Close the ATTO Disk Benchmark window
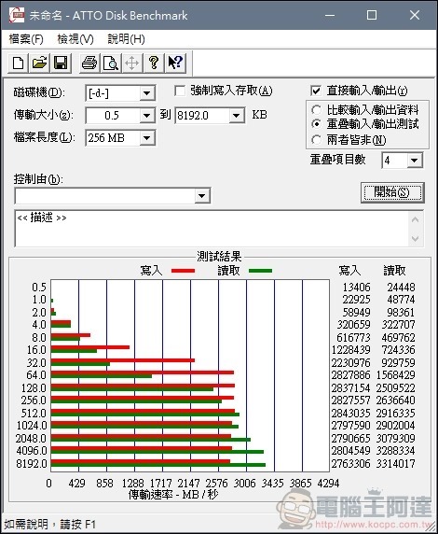Image resolution: width=438 pixels, height=534 pixels. [x=415, y=15]
